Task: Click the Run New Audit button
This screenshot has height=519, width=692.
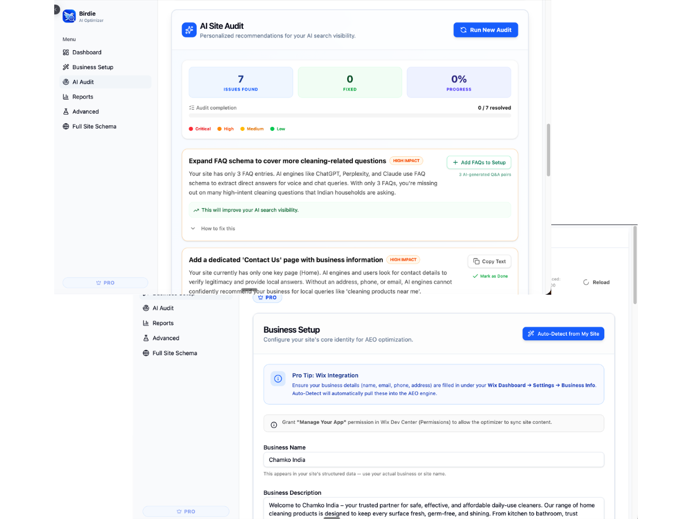Action: click(486, 30)
